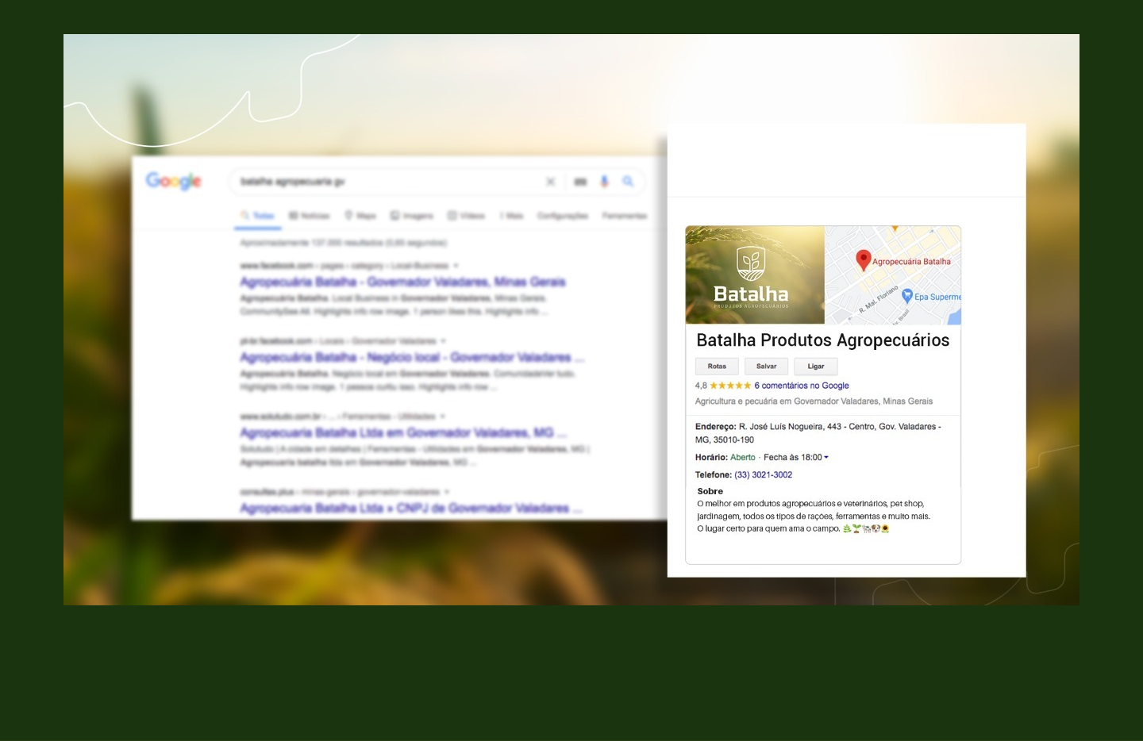Image resolution: width=1143 pixels, height=741 pixels.
Task: Click the Aberto status text
Action: (743, 457)
